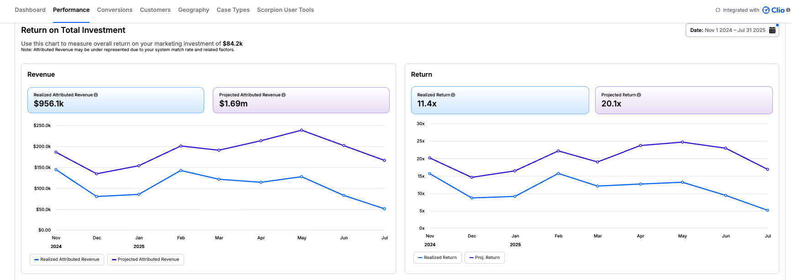Toggle Projected Attributed Revenue legend series
The height and width of the screenshot is (280, 792).
click(146, 259)
